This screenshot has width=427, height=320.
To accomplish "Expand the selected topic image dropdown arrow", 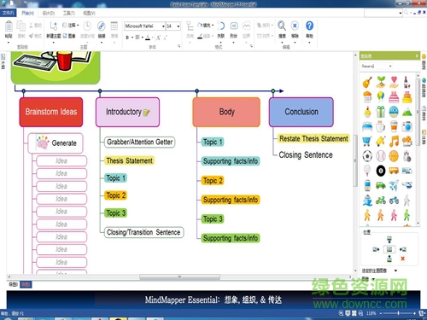I will click(395, 271).
